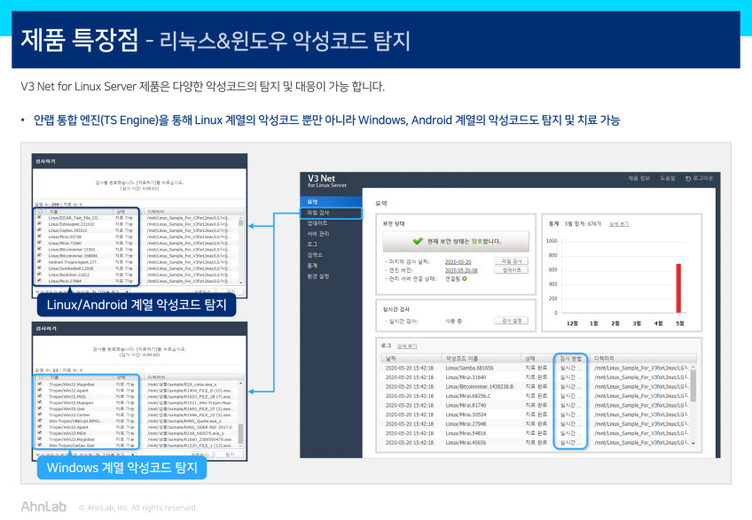The height and width of the screenshot is (520, 752).
Task: Click the scrollbar thumb in the Windows scan list
Action: (x=240, y=433)
